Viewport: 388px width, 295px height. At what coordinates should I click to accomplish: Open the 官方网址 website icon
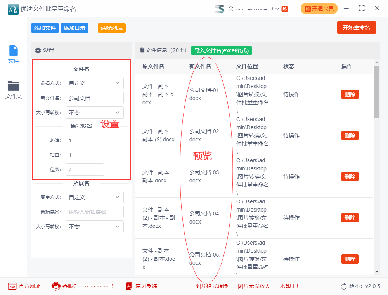click(12, 286)
